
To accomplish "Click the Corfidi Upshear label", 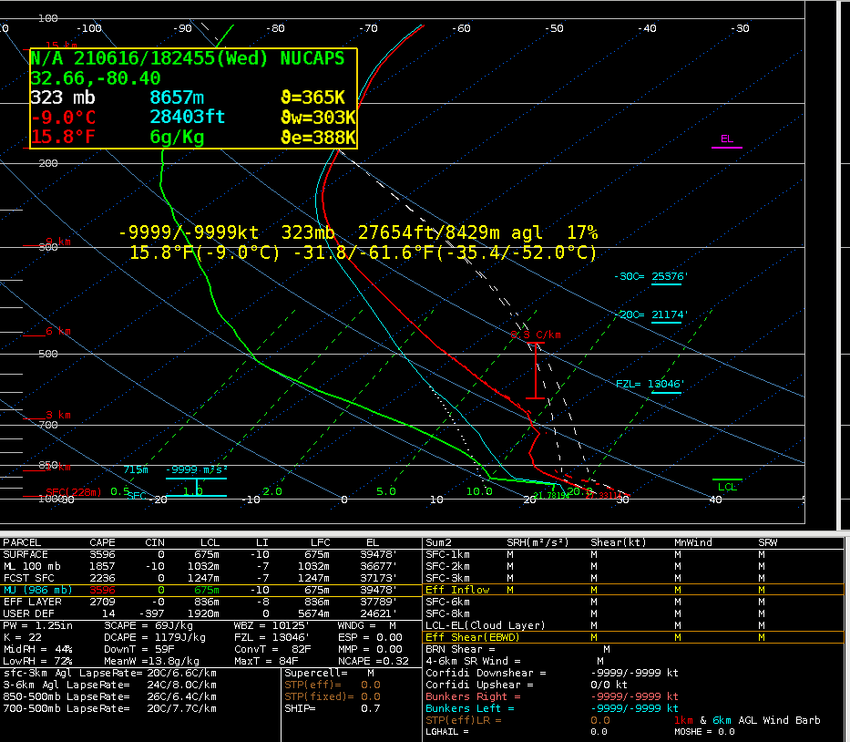I will (479, 685).
